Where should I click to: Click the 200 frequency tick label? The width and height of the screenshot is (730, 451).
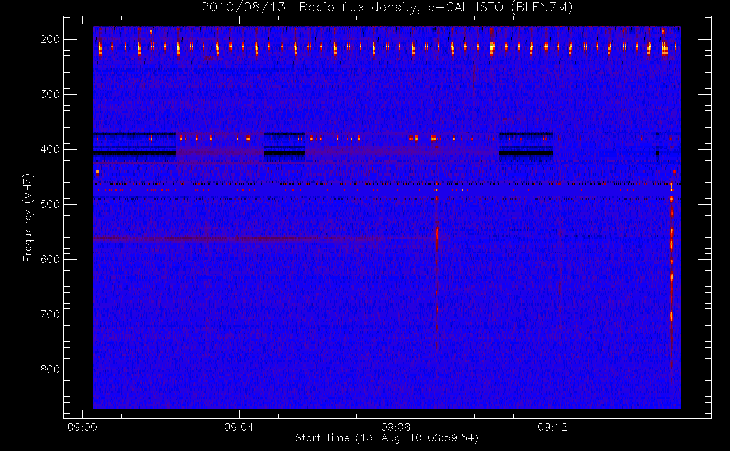coord(50,39)
